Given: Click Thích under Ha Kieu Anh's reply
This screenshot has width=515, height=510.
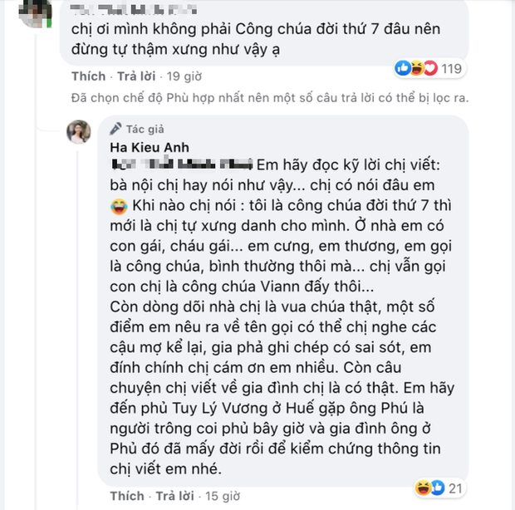Looking at the screenshot, I should tap(124, 496).
